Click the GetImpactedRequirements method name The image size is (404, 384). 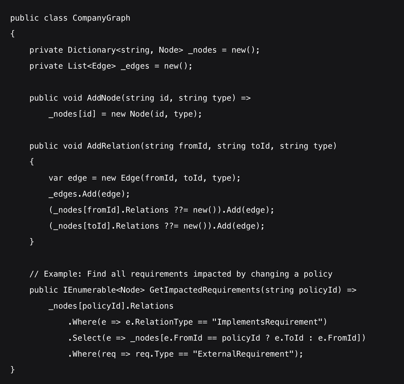pyautogui.click(x=205, y=290)
